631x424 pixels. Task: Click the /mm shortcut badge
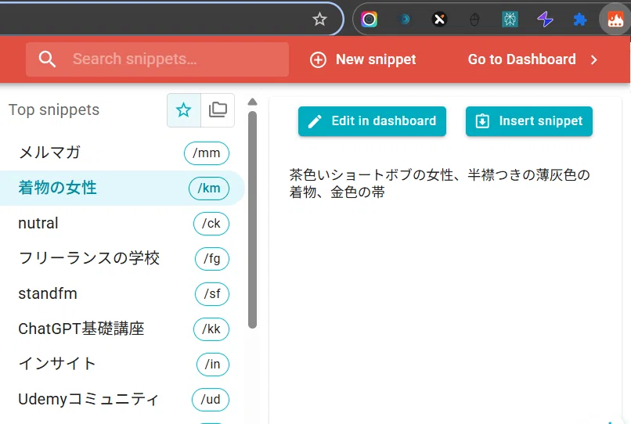207,153
